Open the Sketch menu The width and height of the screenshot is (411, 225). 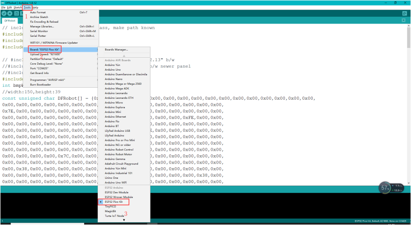[18, 7]
